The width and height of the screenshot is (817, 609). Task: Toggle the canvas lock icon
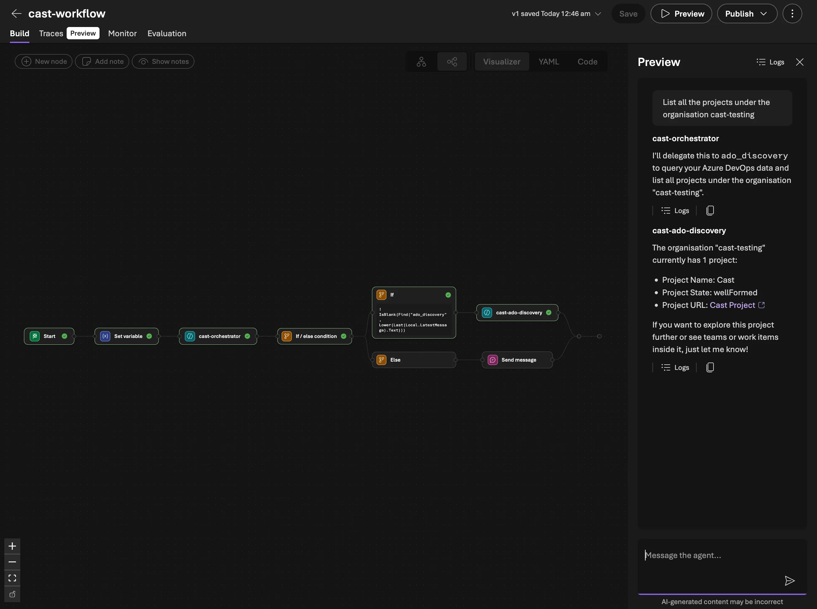(12, 594)
